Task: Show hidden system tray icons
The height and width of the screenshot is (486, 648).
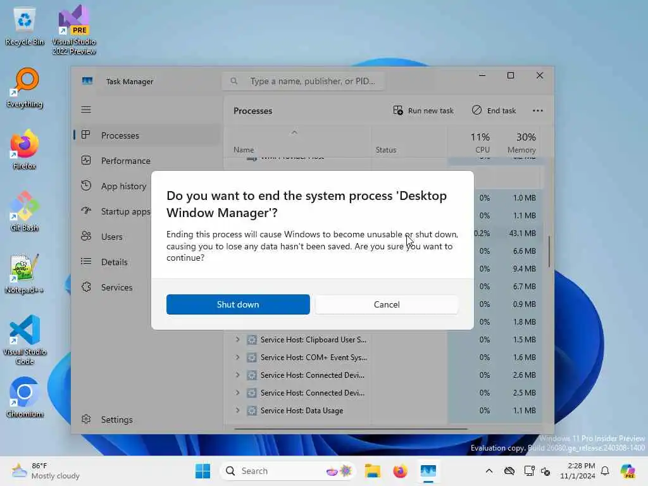Action: click(489, 471)
